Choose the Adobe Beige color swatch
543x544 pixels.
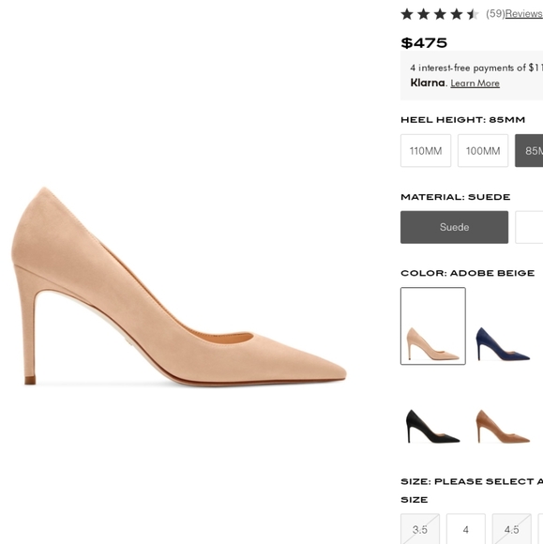pos(433,325)
